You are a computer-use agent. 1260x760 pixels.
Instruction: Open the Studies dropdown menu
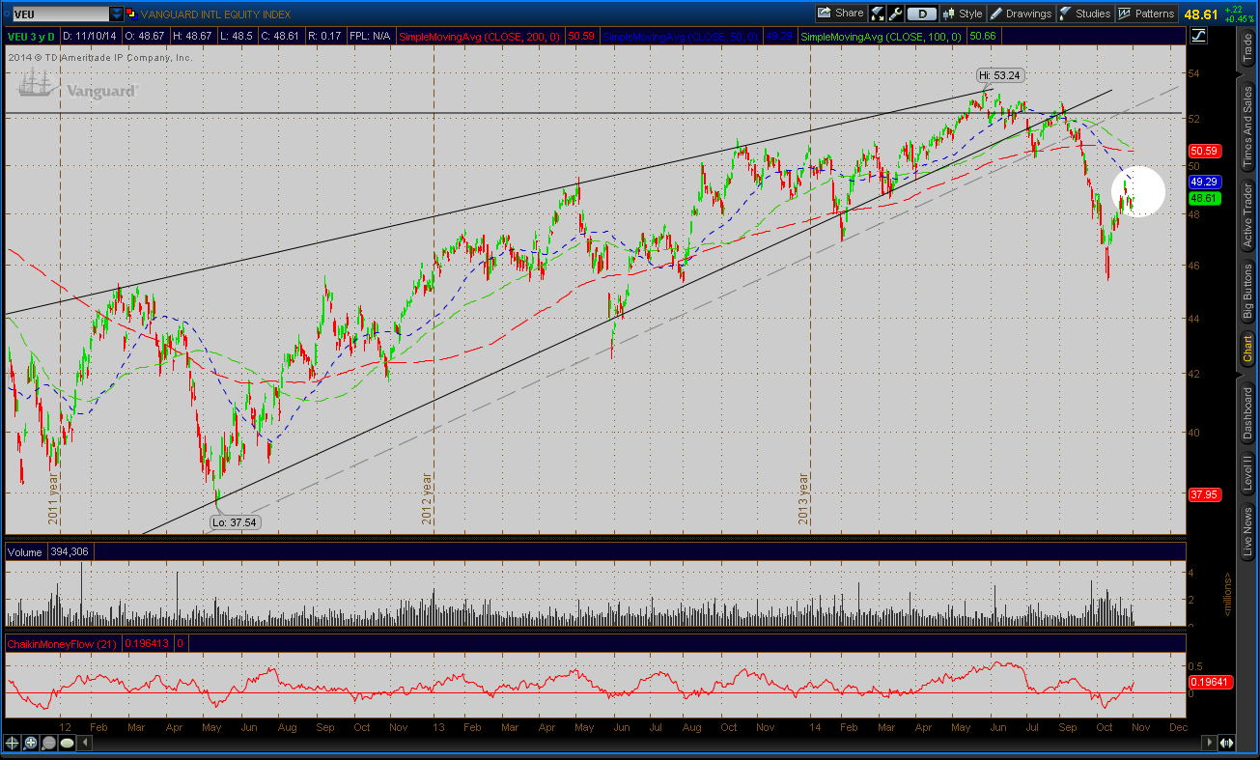coord(1085,14)
